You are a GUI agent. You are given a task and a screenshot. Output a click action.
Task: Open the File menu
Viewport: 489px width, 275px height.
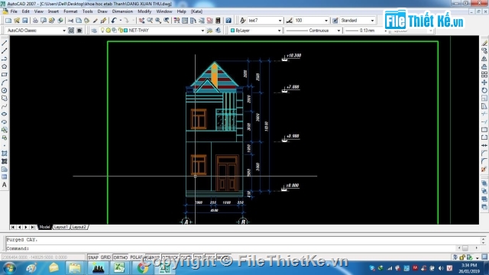click(x=14, y=11)
